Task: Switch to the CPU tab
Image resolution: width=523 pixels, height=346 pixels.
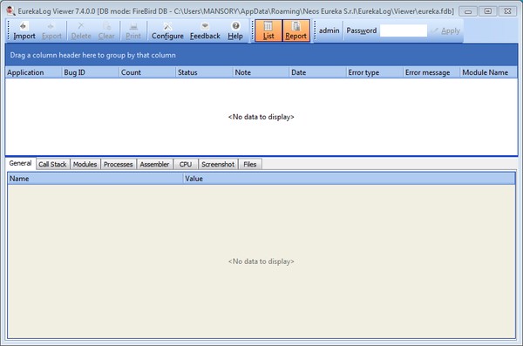Action: coord(186,165)
